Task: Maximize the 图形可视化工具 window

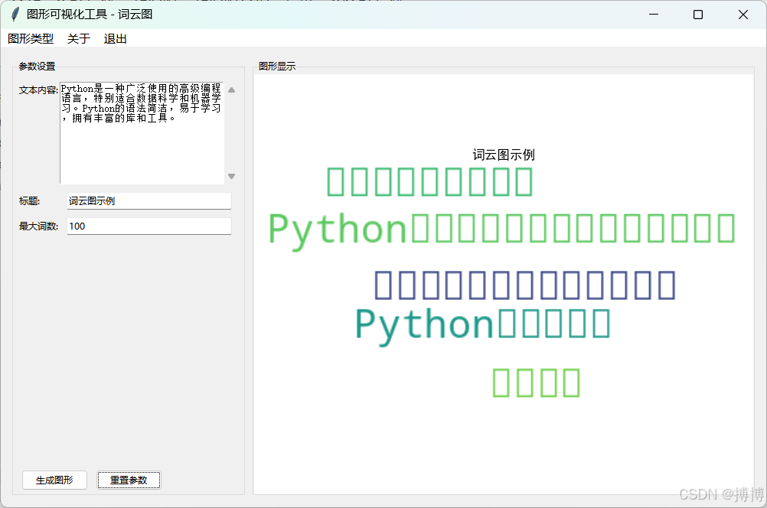Action: (x=698, y=15)
